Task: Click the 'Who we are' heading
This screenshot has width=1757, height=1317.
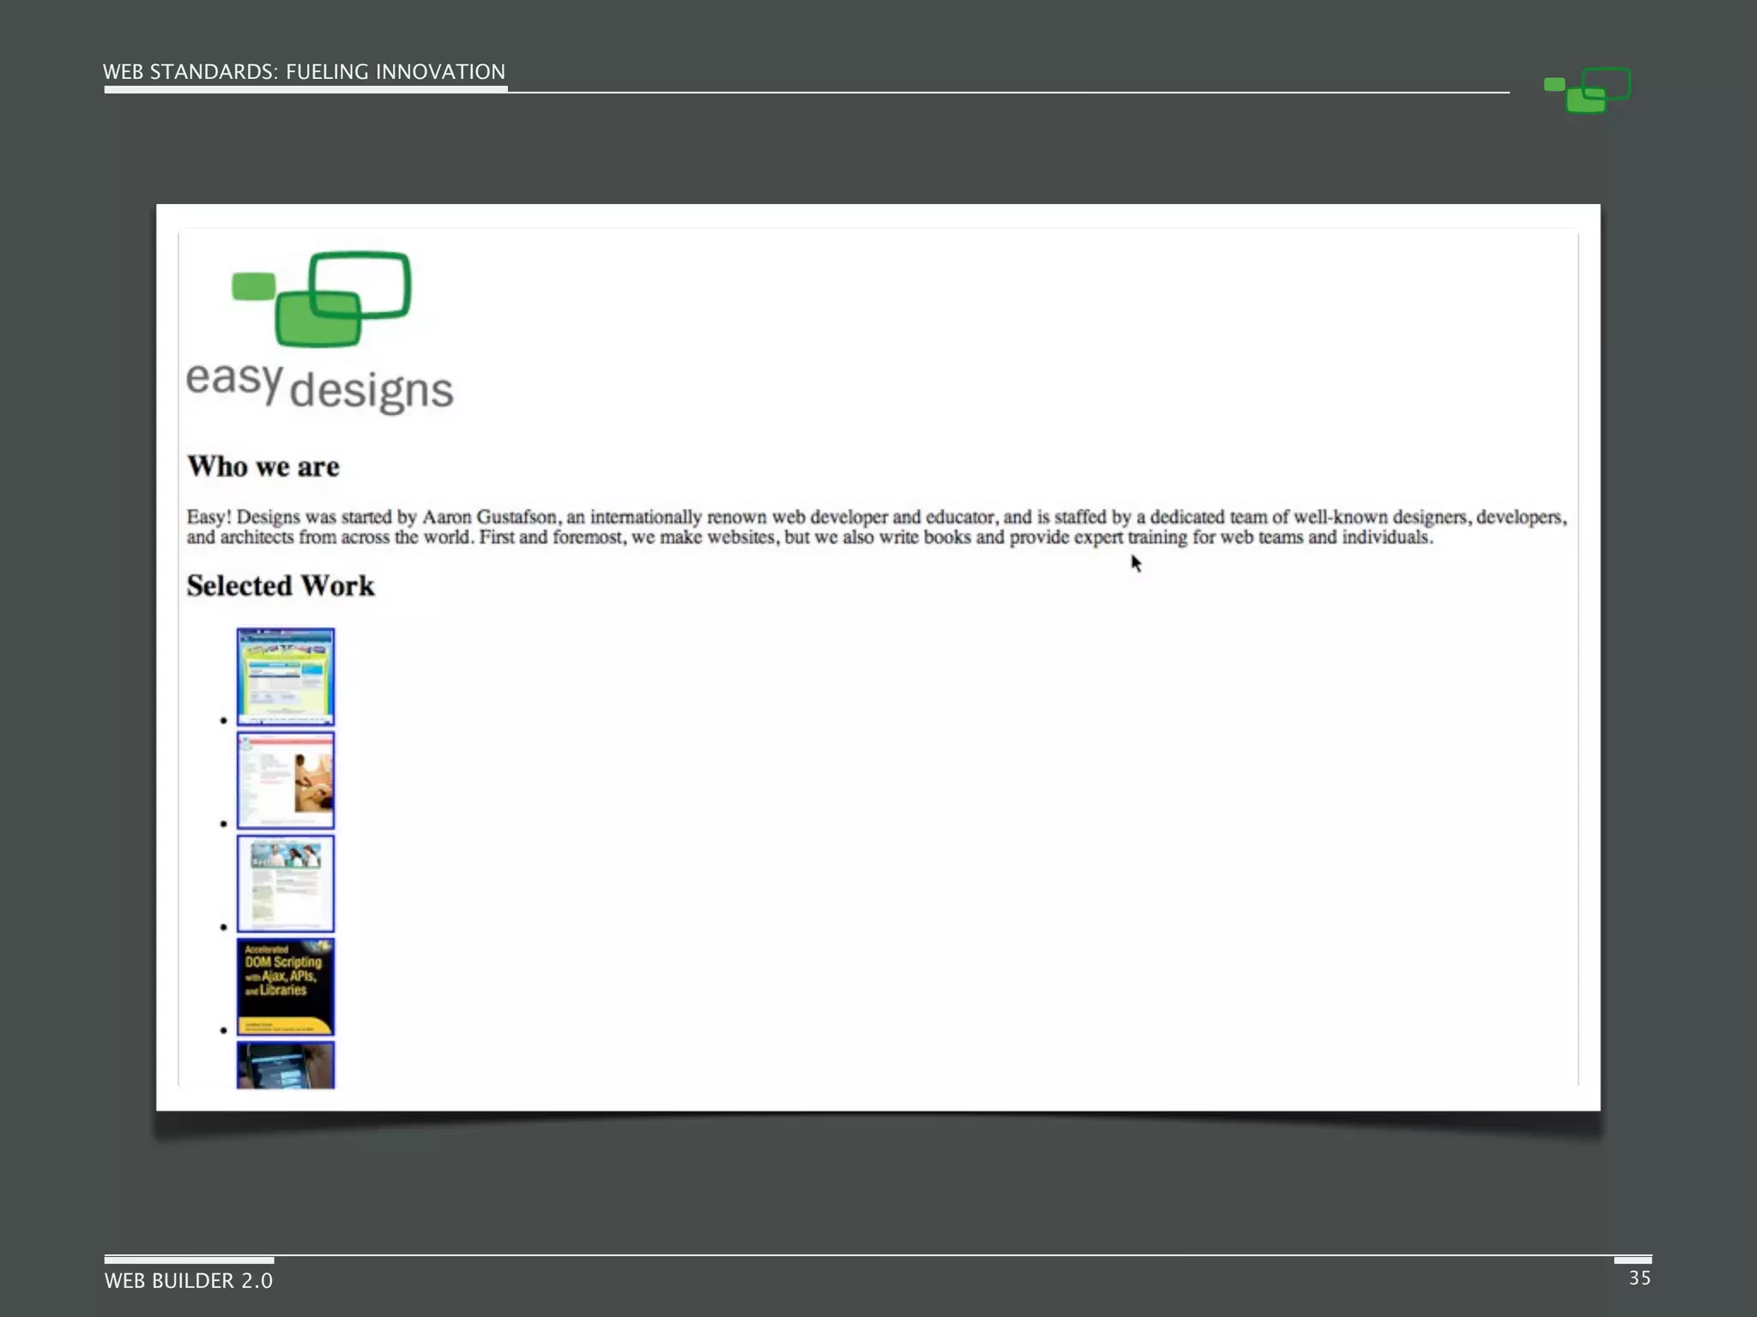Action: pyautogui.click(x=263, y=466)
